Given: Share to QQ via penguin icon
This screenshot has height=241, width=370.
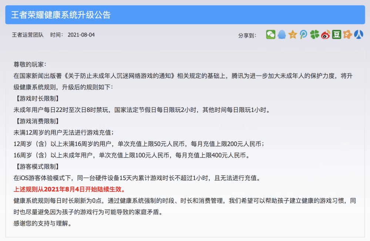Looking at the screenshot, I should click(282, 35).
